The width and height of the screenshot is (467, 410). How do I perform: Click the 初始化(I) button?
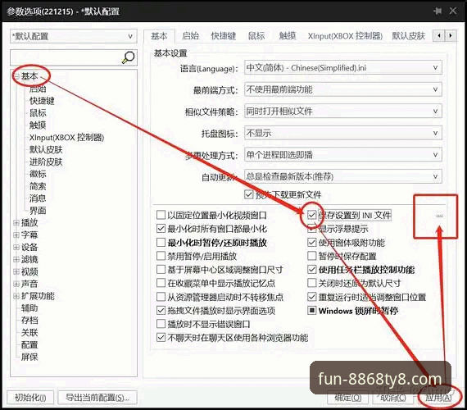tap(30, 398)
